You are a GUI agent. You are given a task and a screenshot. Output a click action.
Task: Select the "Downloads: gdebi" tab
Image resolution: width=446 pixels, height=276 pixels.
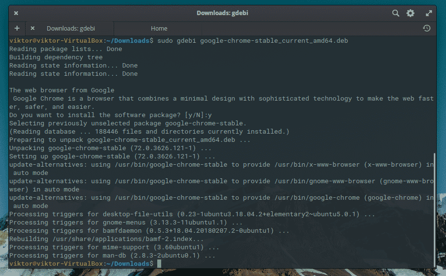click(x=71, y=28)
